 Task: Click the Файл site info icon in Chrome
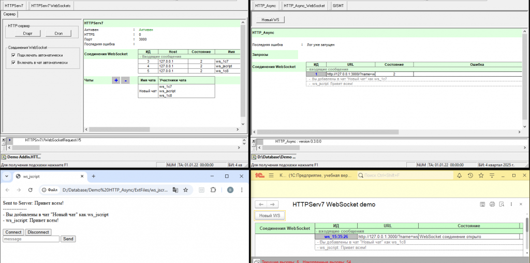coord(49,190)
